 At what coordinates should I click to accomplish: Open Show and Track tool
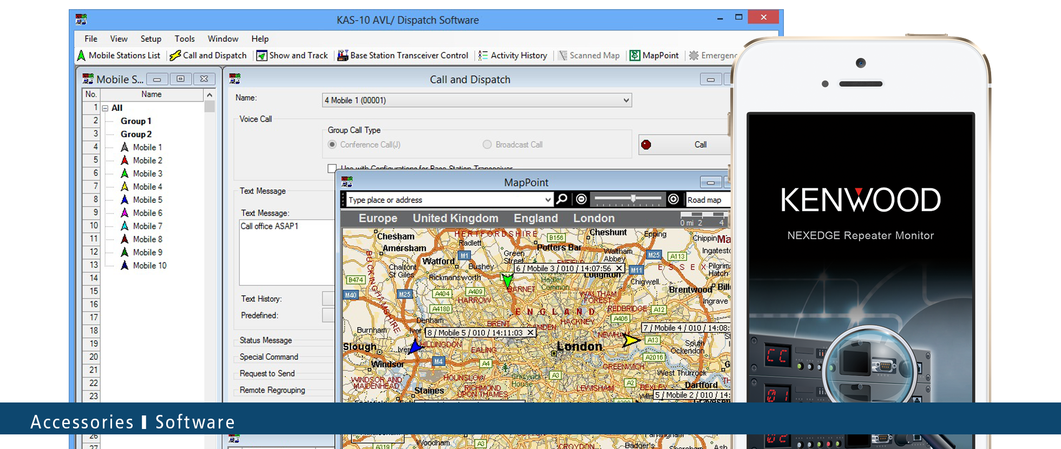pyautogui.click(x=262, y=55)
